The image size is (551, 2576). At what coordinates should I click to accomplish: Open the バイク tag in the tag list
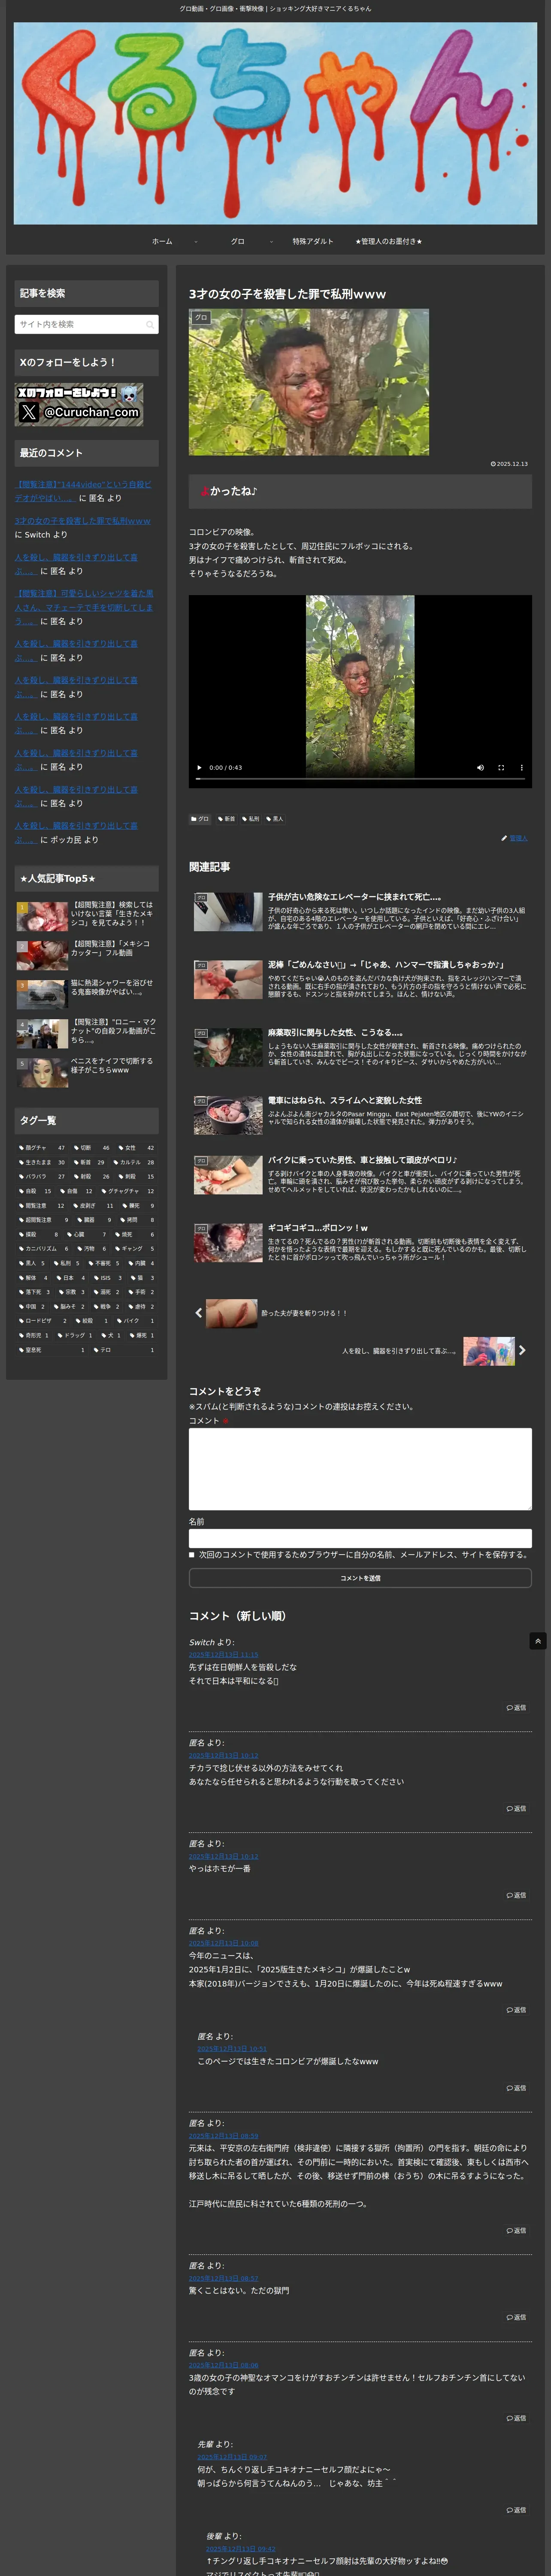(x=136, y=1321)
